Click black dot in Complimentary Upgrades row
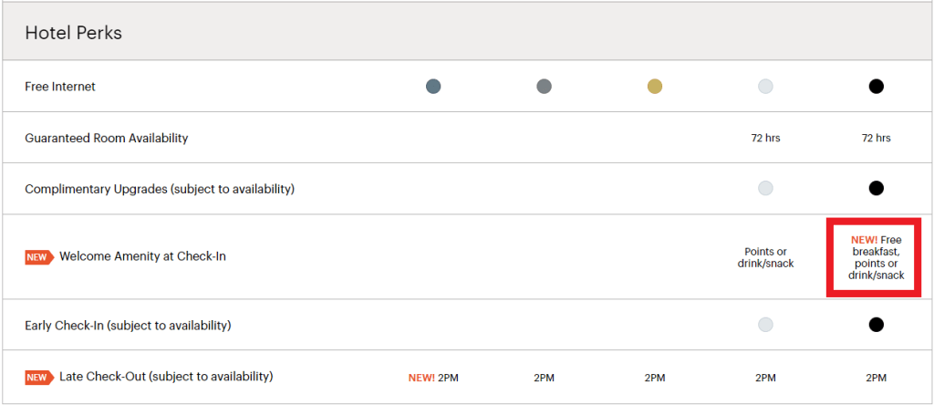This screenshot has width=934, height=405. point(876,188)
